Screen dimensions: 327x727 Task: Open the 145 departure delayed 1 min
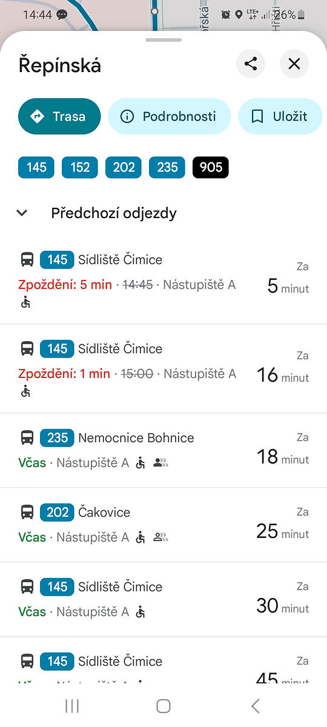click(163, 369)
